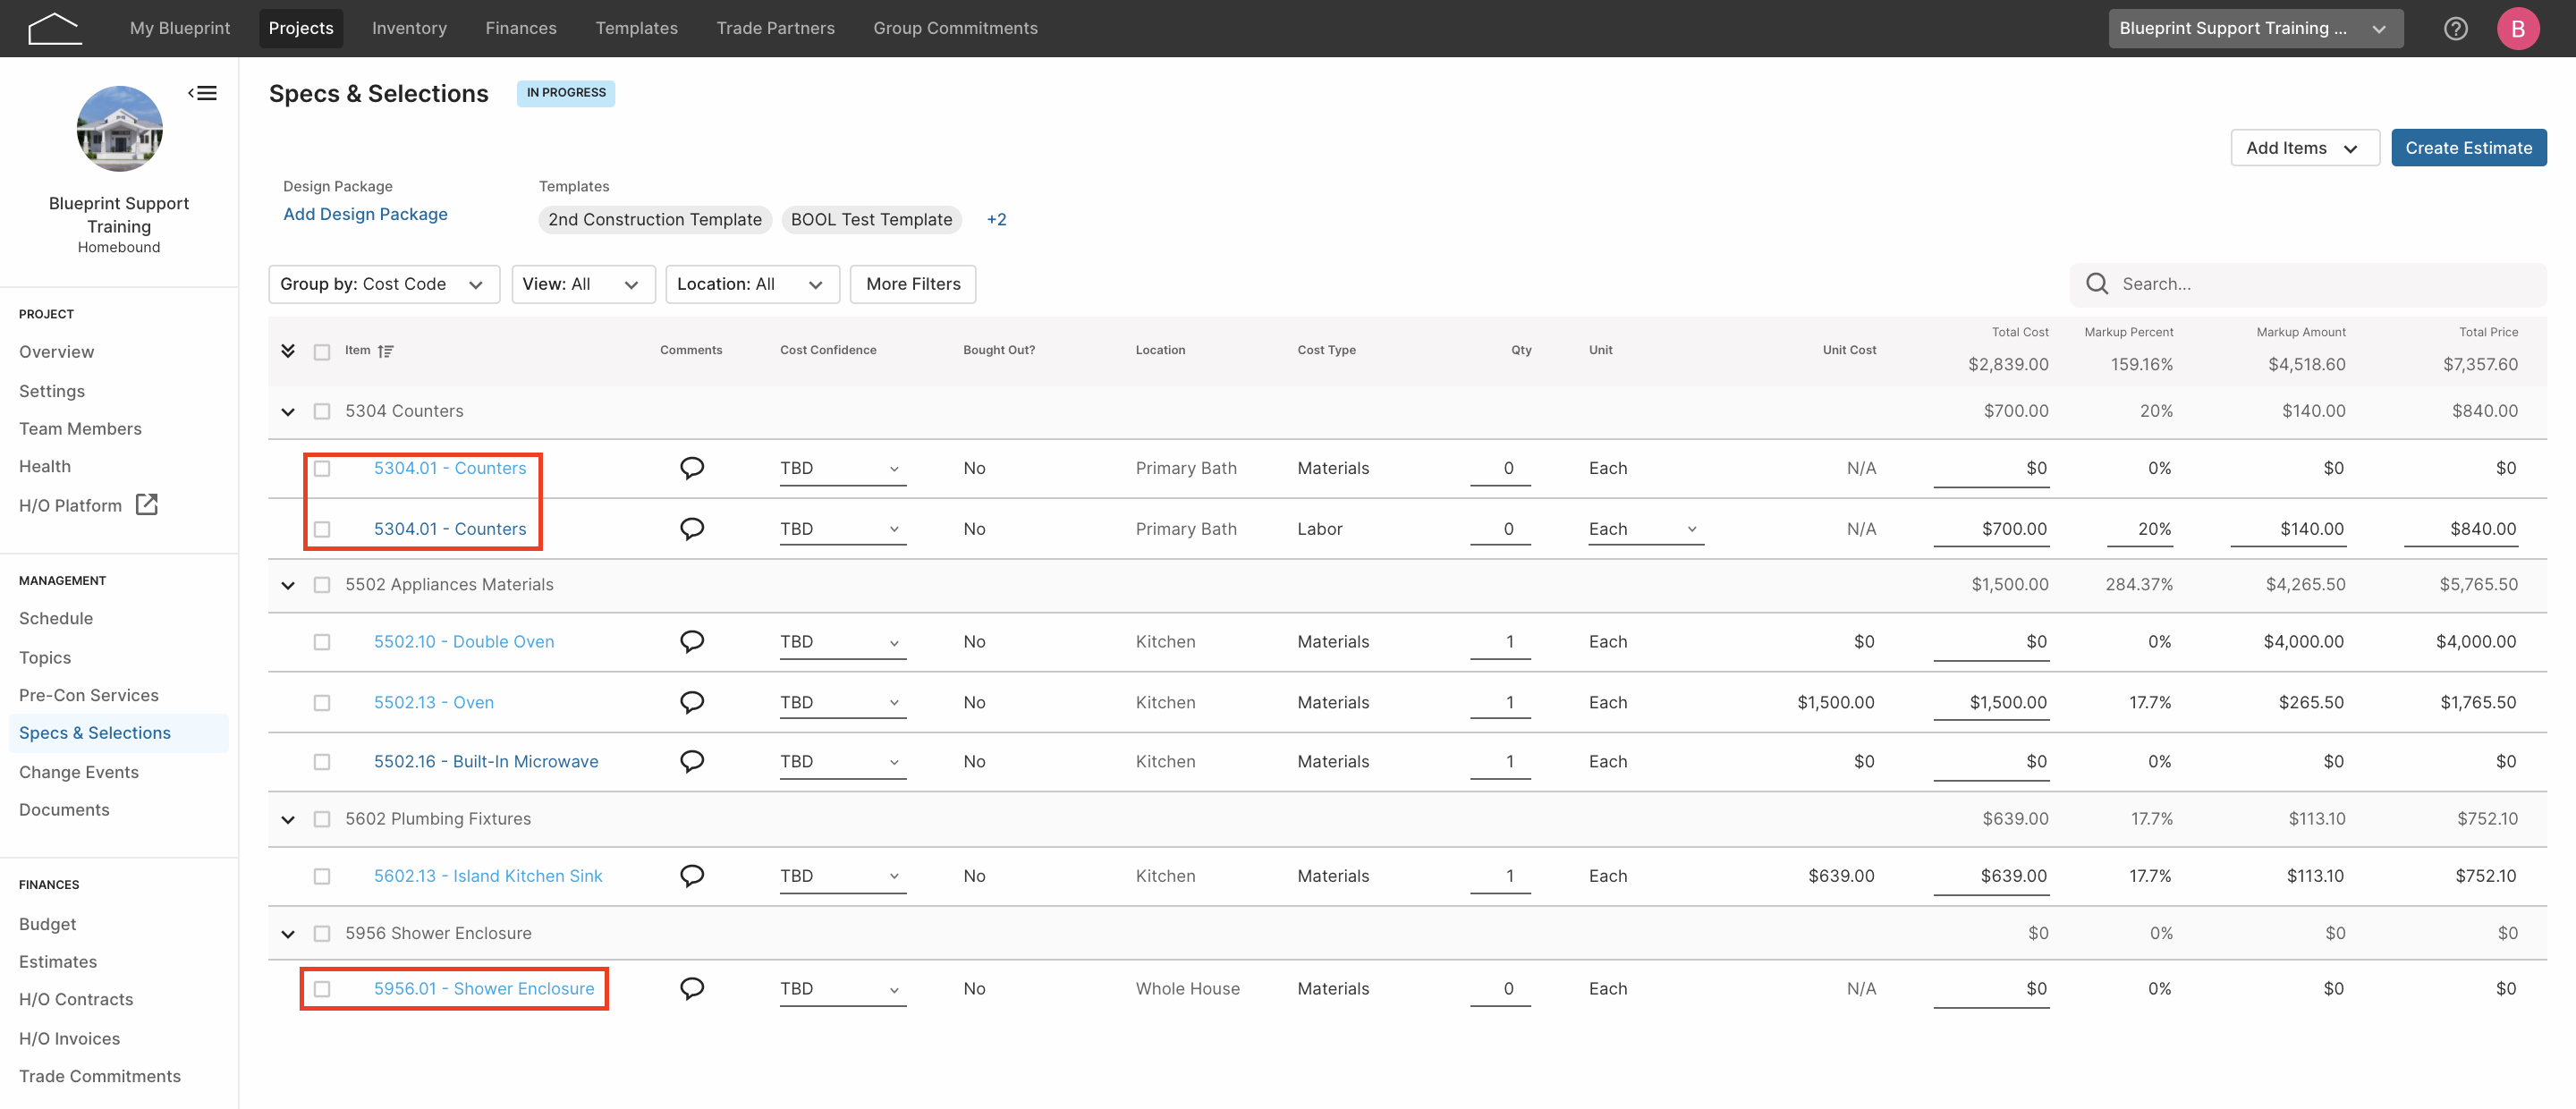Open comments for 5502.13 Oven
This screenshot has width=2576, height=1109.
click(692, 702)
